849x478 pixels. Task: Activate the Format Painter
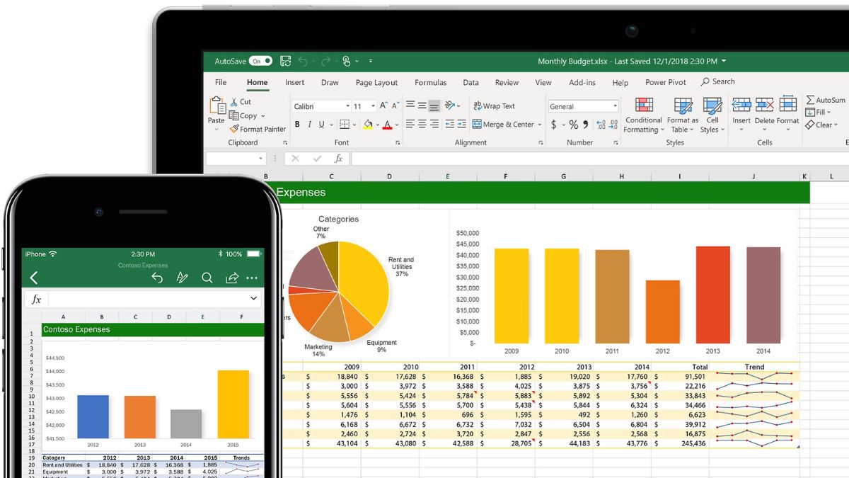(258, 129)
